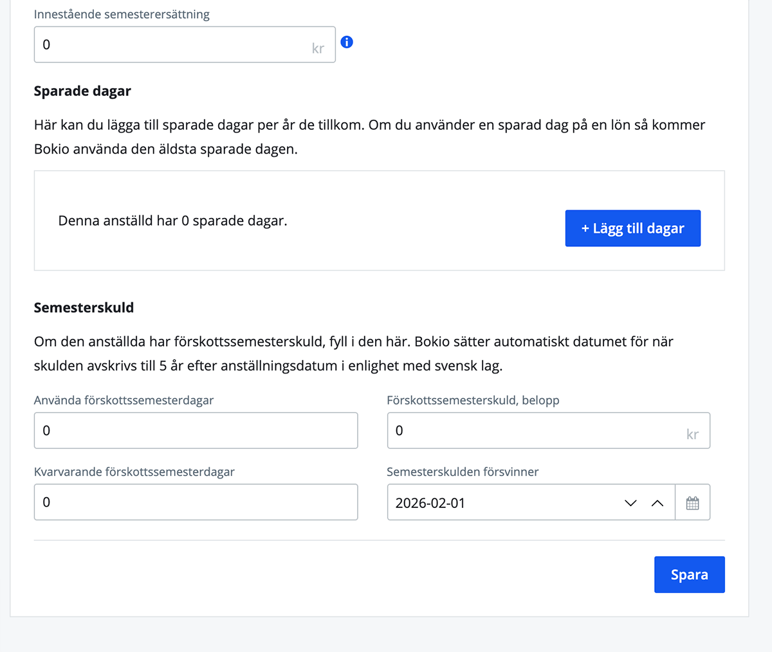The image size is (772, 652).
Task: Click the + Lägg till dagar button
Action: point(632,228)
